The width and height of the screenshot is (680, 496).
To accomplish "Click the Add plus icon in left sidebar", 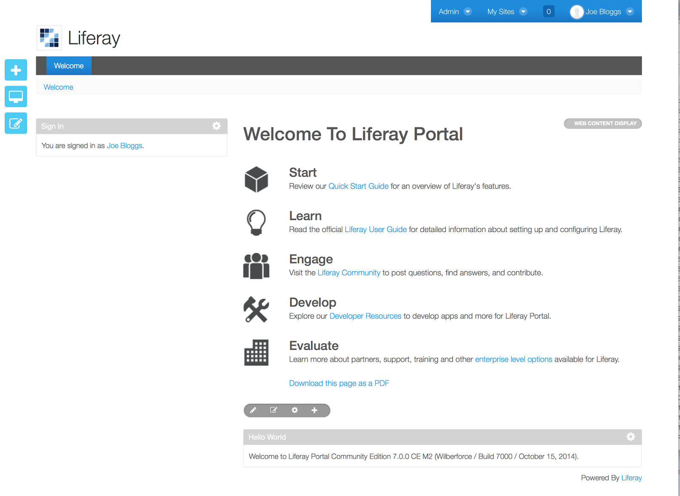I will tap(16, 70).
